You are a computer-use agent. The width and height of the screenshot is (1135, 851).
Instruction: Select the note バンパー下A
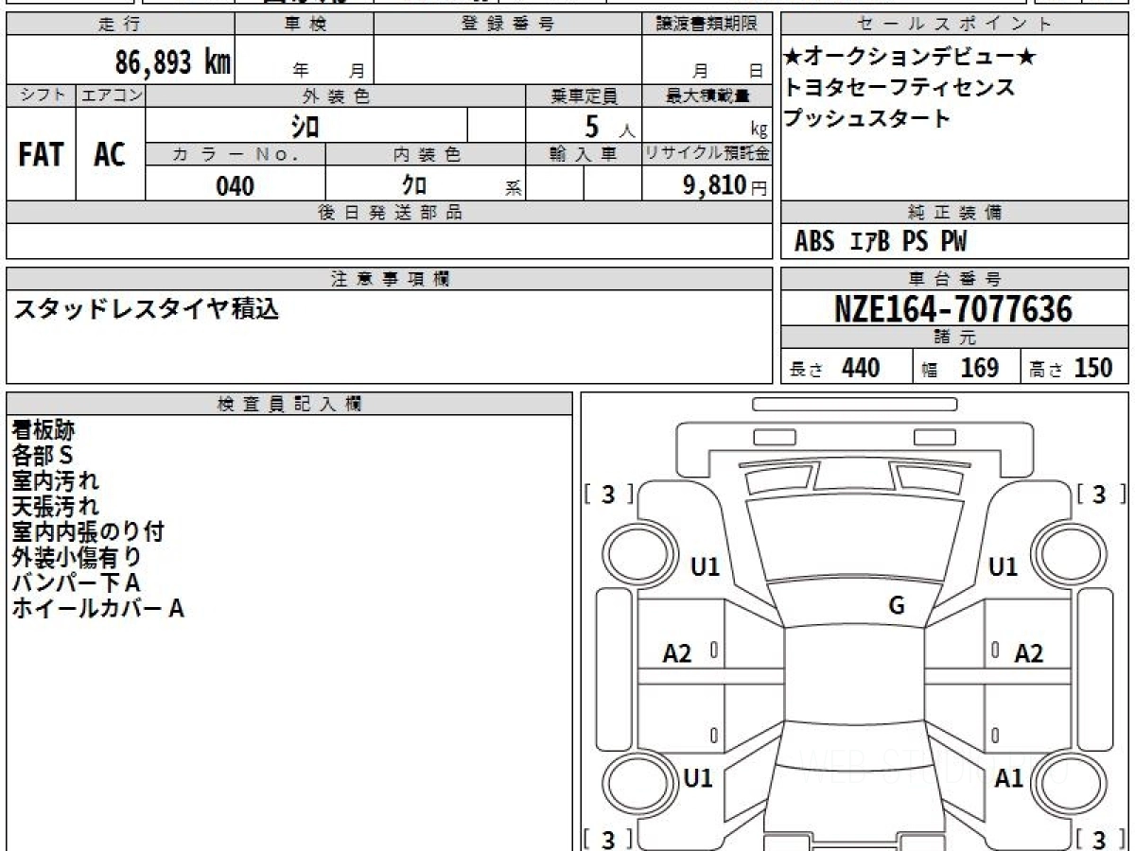pos(76,583)
